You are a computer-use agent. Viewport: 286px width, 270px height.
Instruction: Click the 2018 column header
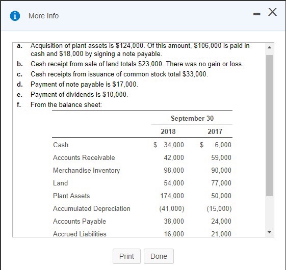(168, 131)
